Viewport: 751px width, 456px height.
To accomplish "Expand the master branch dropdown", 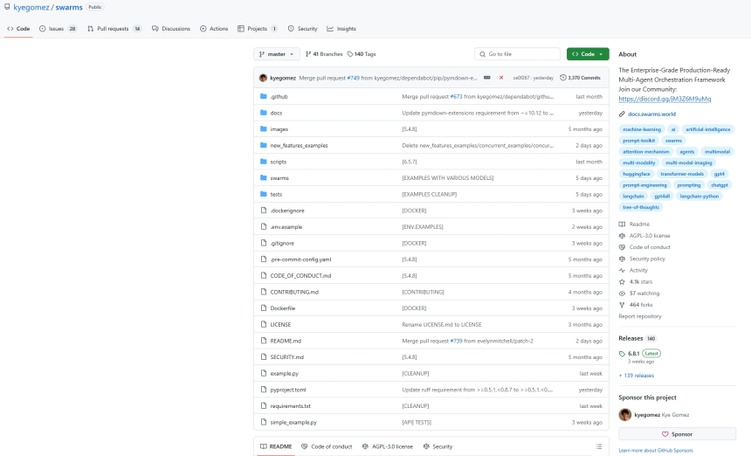I will [x=277, y=54].
